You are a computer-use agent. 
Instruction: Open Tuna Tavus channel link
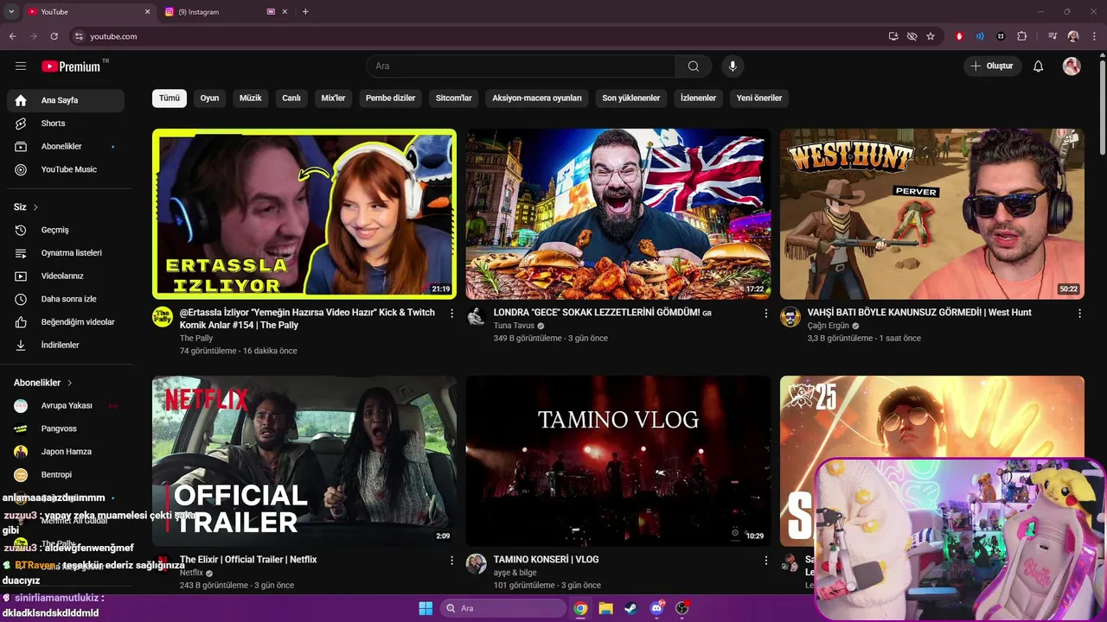(x=514, y=326)
